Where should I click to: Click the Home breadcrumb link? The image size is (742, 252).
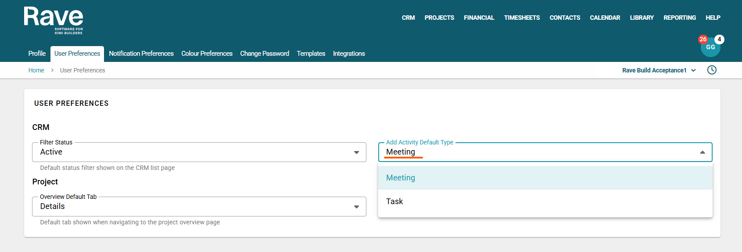(x=36, y=70)
